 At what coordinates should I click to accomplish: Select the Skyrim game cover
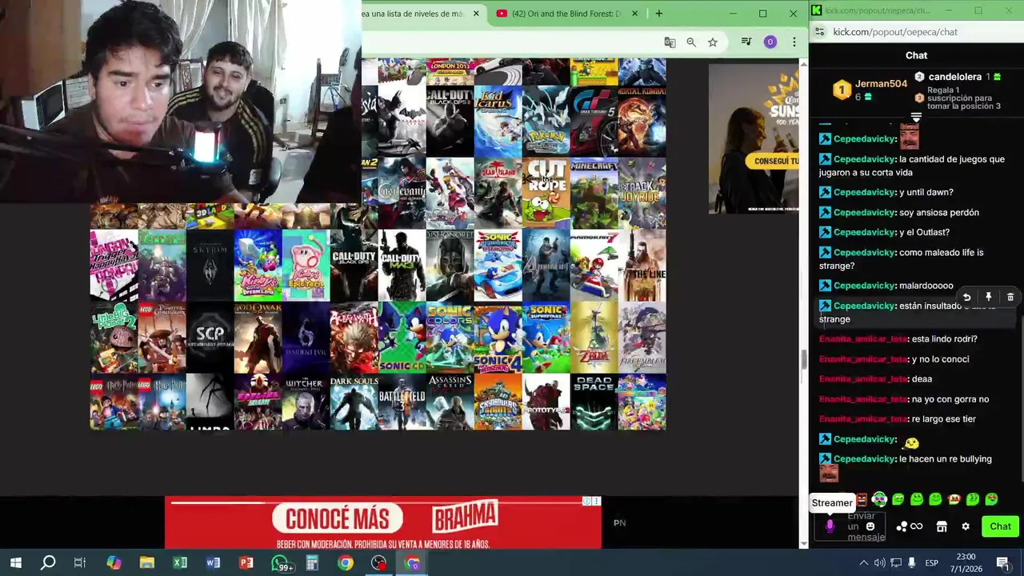pos(210,266)
